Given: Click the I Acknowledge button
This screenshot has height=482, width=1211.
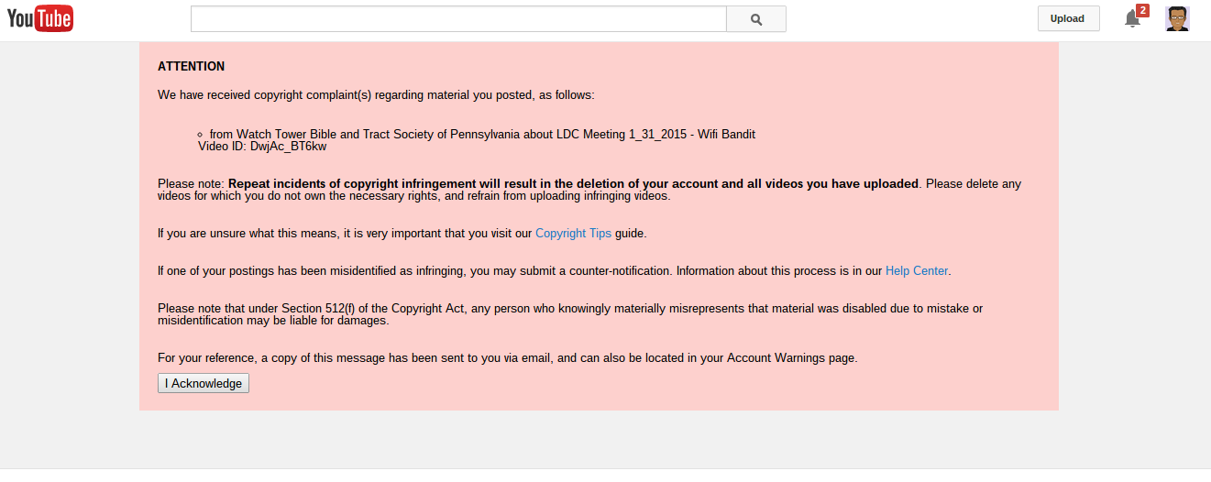Looking at the screenshot, I should (x=204, y=383).
